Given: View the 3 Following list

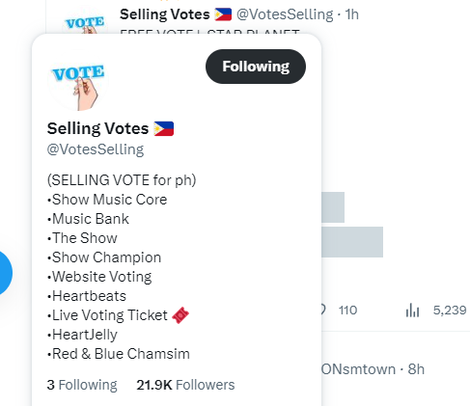Looking at the screenshot, I should click(x=82, y=385).
